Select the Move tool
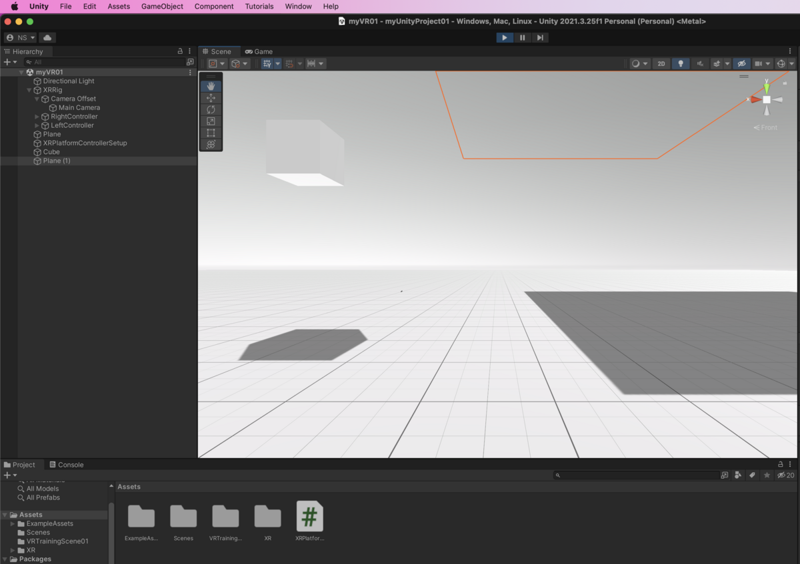800x564 pixels. click(211, 98)
